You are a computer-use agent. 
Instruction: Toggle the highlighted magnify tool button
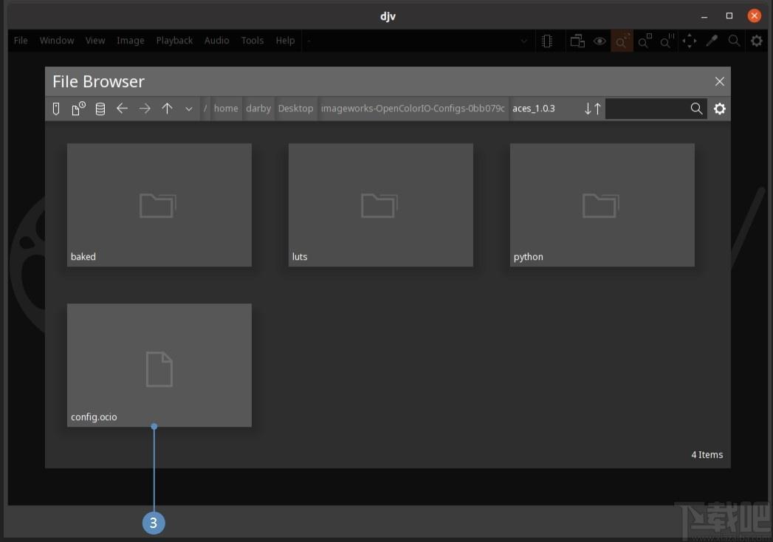(x=622, y=41)
